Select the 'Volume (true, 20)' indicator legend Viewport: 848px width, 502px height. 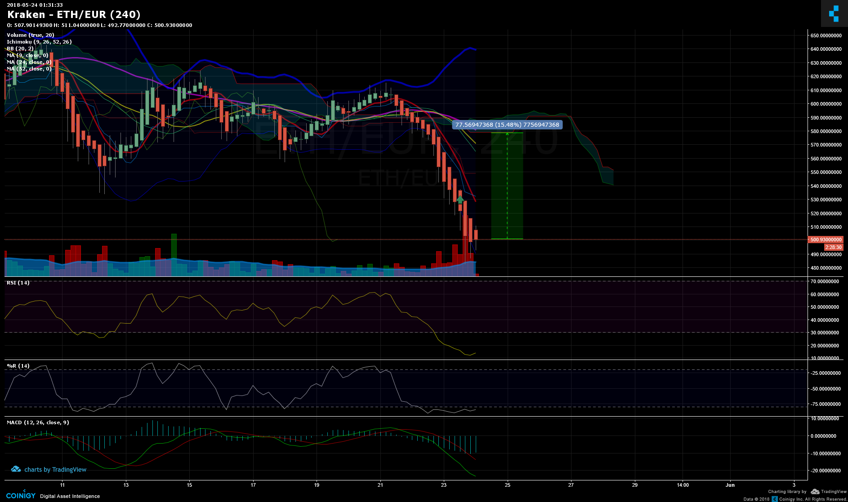click(x=31, y=35)
